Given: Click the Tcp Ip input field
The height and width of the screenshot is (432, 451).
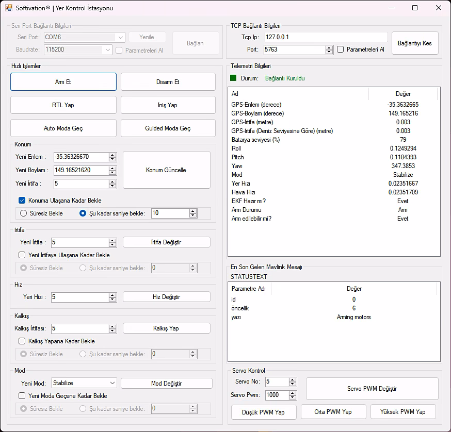Looking at the screenshot, I should click(326, 37).
